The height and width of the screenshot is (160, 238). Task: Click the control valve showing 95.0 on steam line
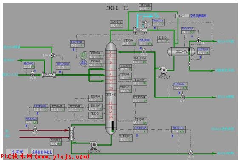click(35, 129)
